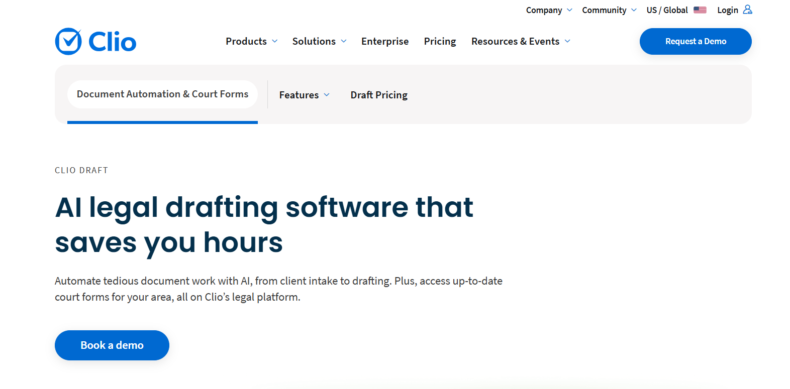This screenshot has height=389, width=790.
Task: Select the Products navigation label
Action: coord(246,41)
